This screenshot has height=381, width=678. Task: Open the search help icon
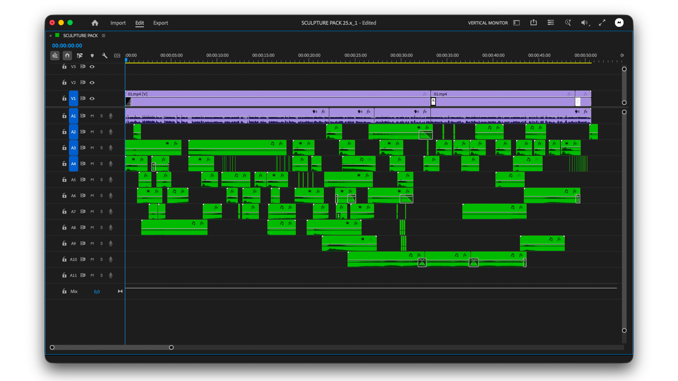pyautogui.click(x=568, y=23)
